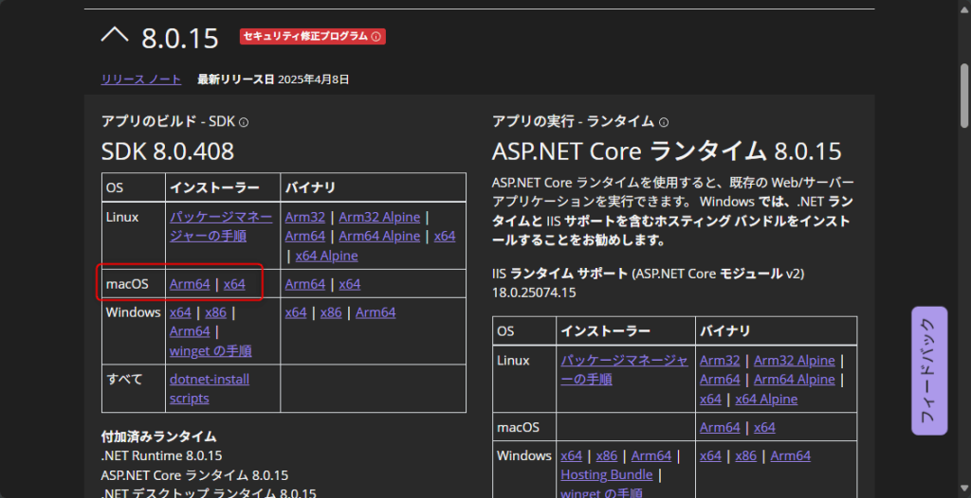This screenshot has height=498, width=971.
Task: Download ASP.NET runtime Windows x64 installer
Action: pyautogui.click(x=571, y=456)
